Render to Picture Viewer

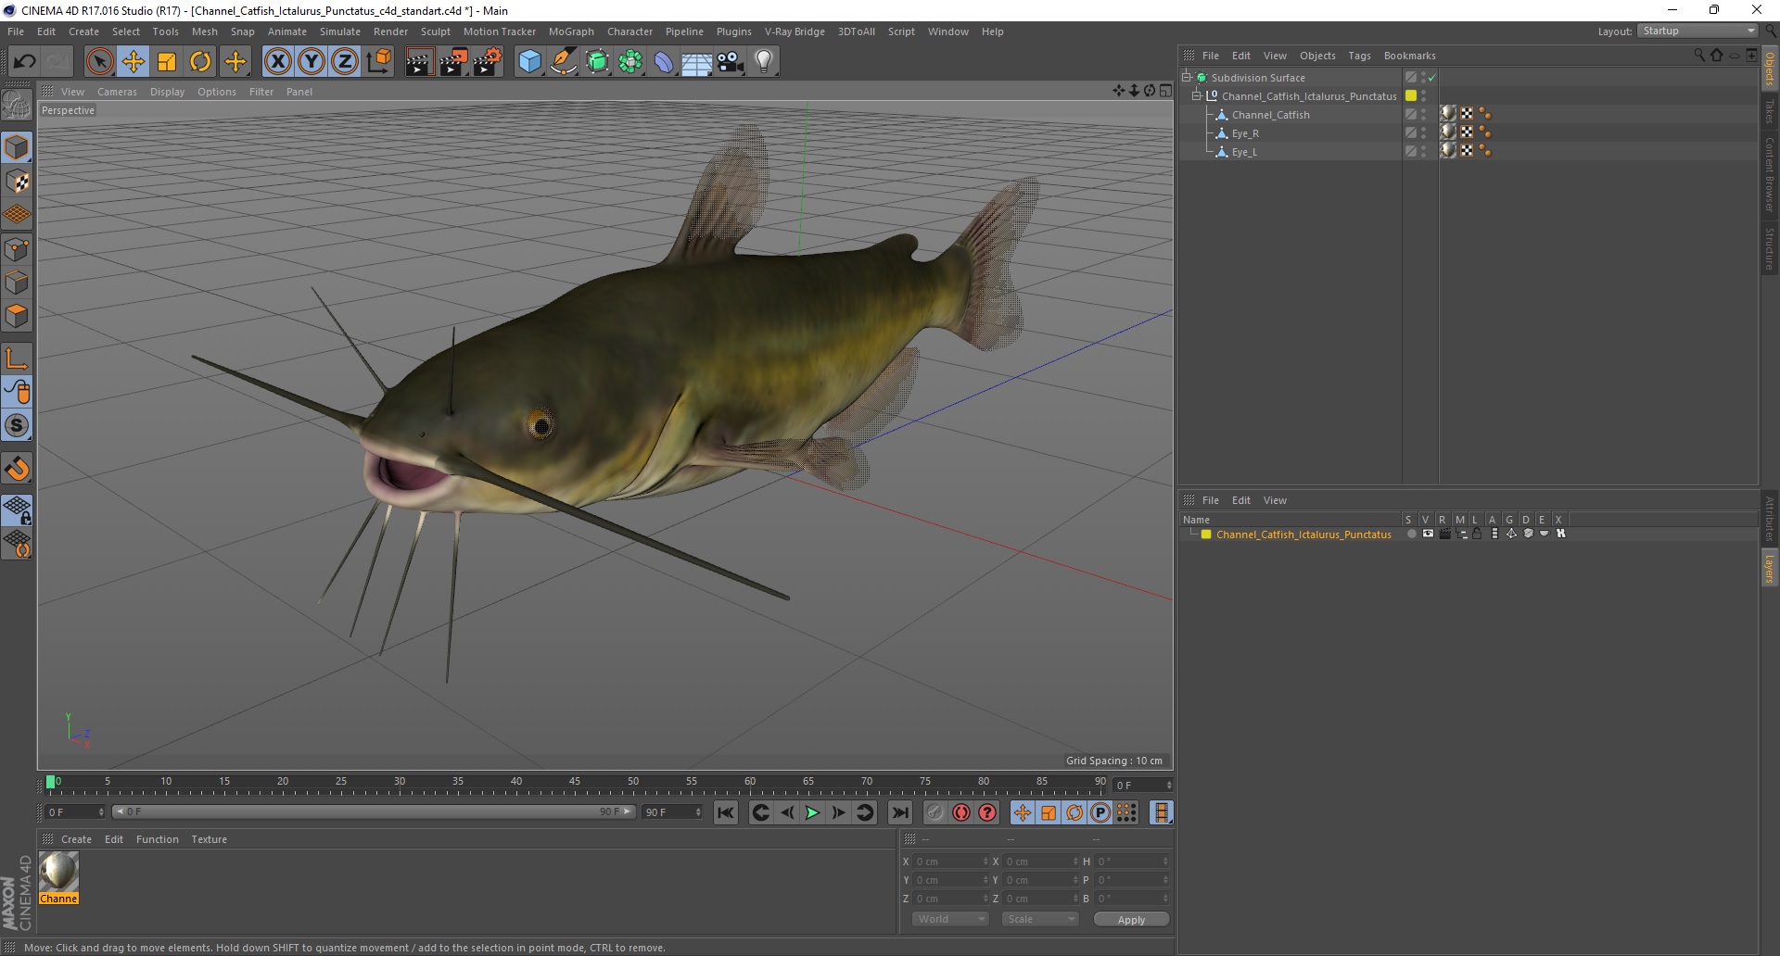[x=453, y=62]
